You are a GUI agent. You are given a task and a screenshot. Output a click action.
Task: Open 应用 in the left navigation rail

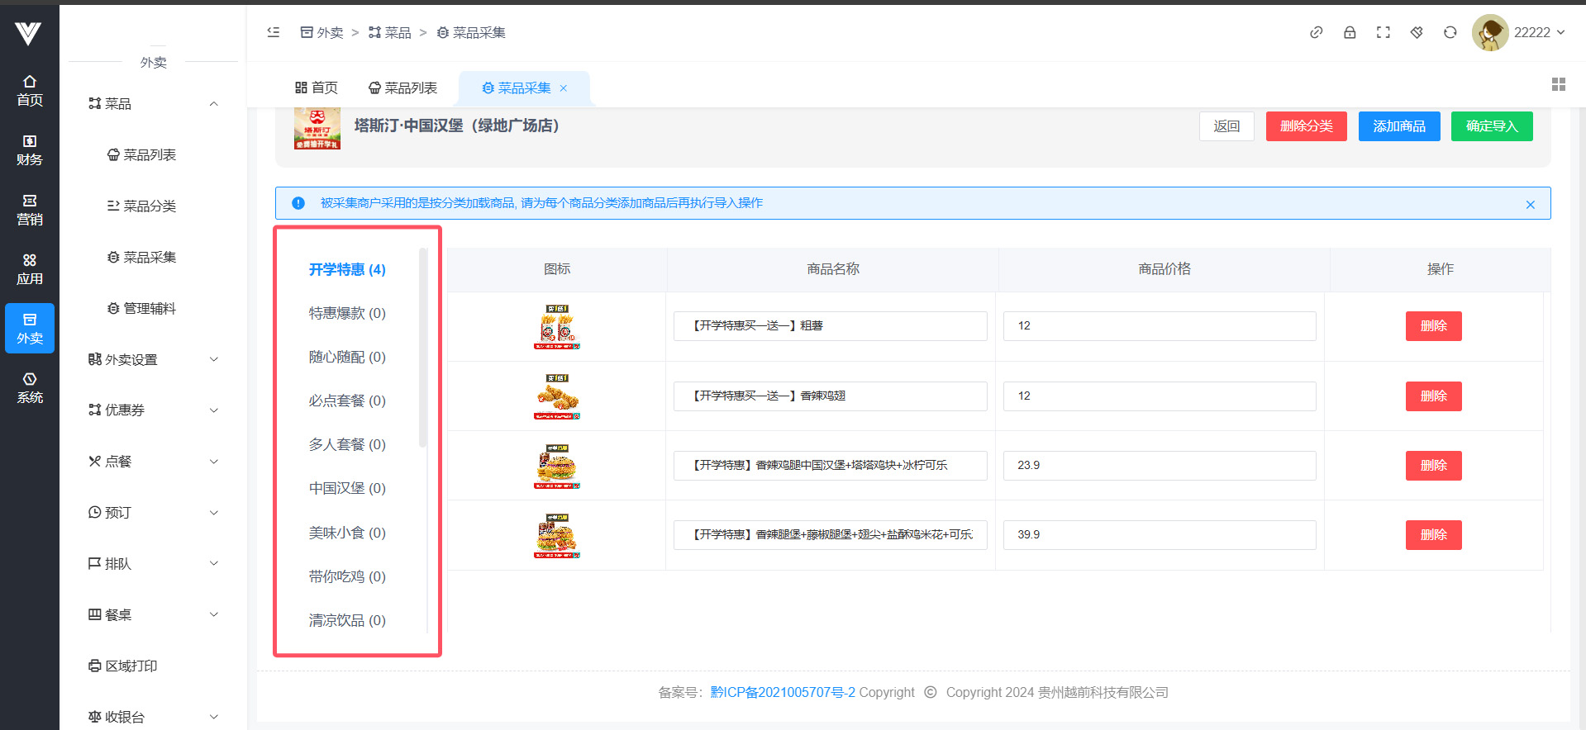click(30, 269)
